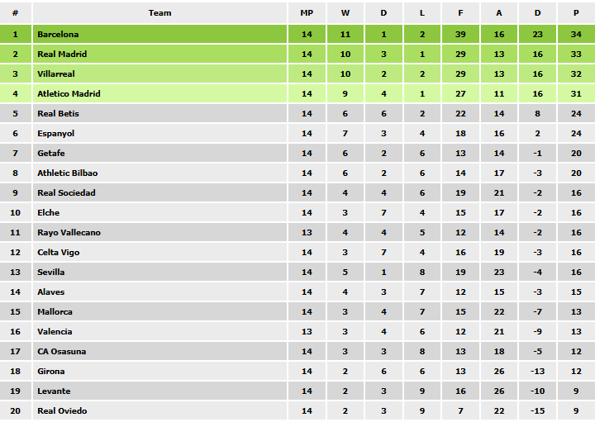Open Real Betis team entry

(x=59, y=113)
